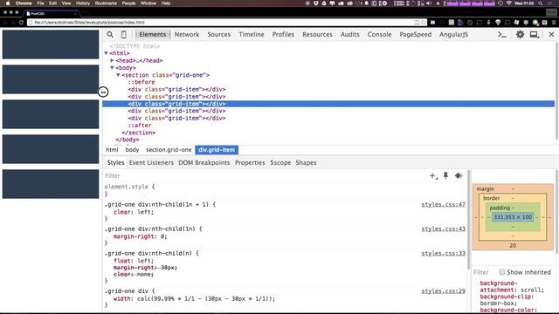Change the DevTools dock side icon
The width and height of the screenshot is (559, 314).
(x=534, y=35)
